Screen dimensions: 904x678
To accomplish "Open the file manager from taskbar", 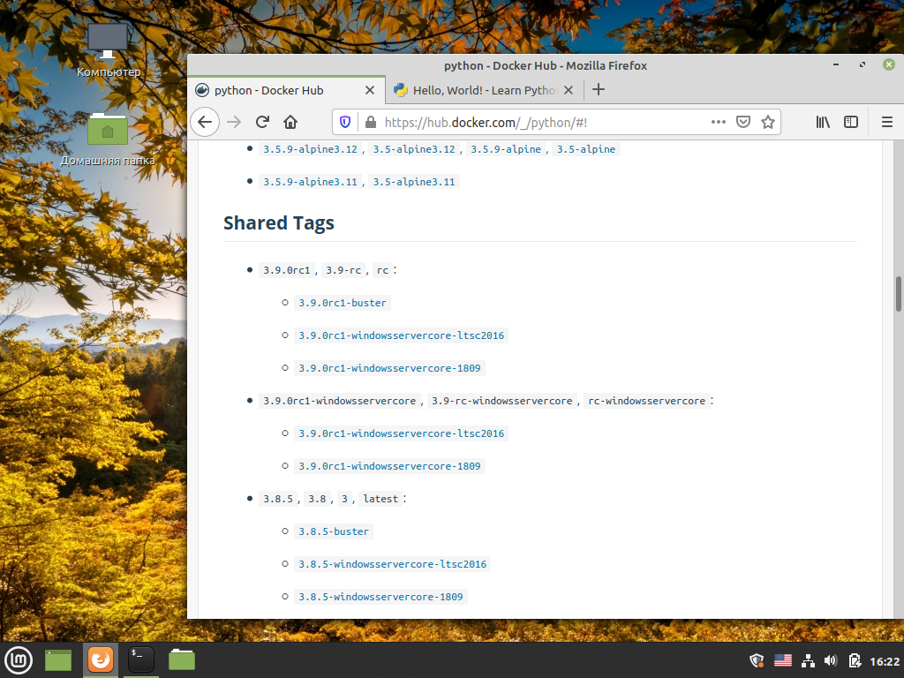I will (x=182, y=659).
